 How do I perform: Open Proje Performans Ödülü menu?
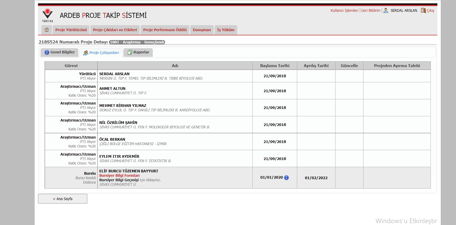165,30
